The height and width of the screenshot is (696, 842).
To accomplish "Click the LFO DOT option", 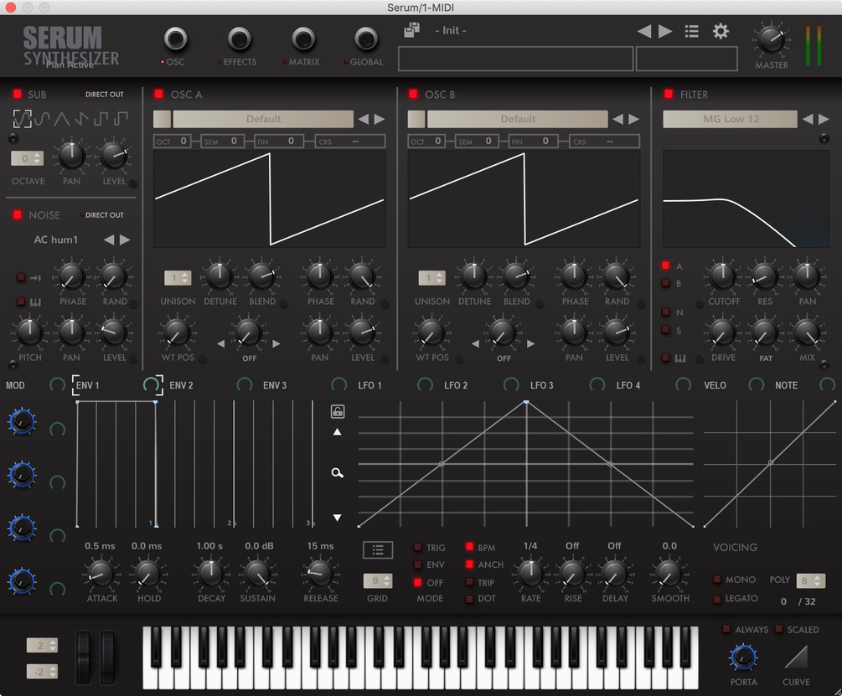I will (469, 598).
